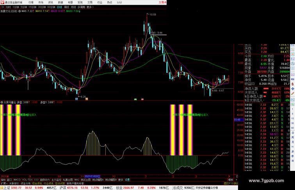
Task: Select the VOL-TDX indicator tab
Action: click(x=27, y=180)
